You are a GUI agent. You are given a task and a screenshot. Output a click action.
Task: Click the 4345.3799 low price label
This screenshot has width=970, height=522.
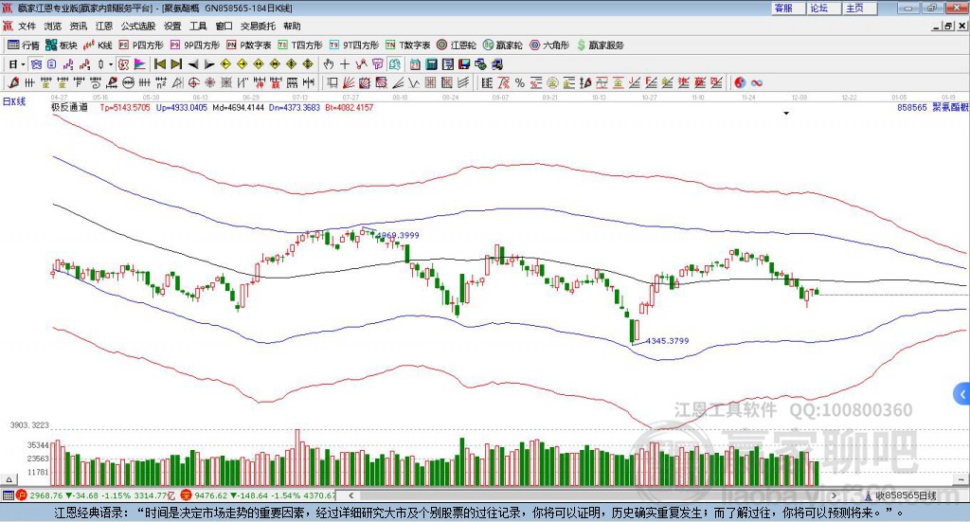click(668, 341)
